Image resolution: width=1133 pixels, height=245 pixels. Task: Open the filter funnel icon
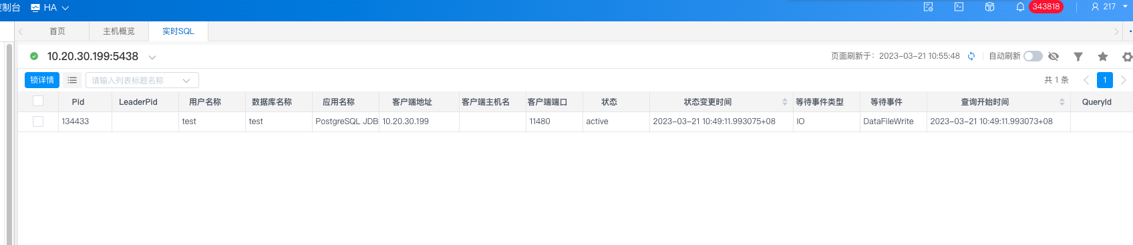[x=1078, y=57]
